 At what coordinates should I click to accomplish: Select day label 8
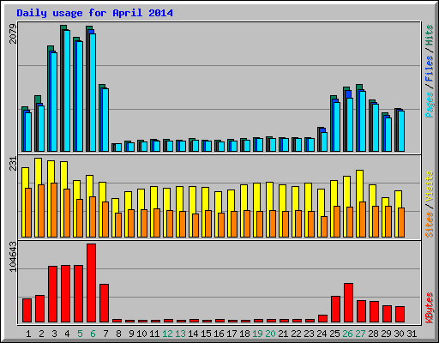point(118,334)
